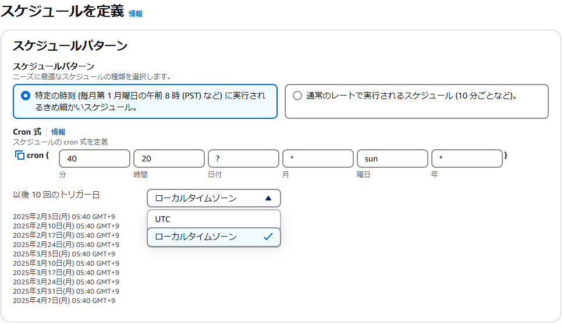Image resolution: width=564 pixels, height=324 pixels.
Task: Click the 2025年4月7日 trigger date entry
Action: pos(64,301)
